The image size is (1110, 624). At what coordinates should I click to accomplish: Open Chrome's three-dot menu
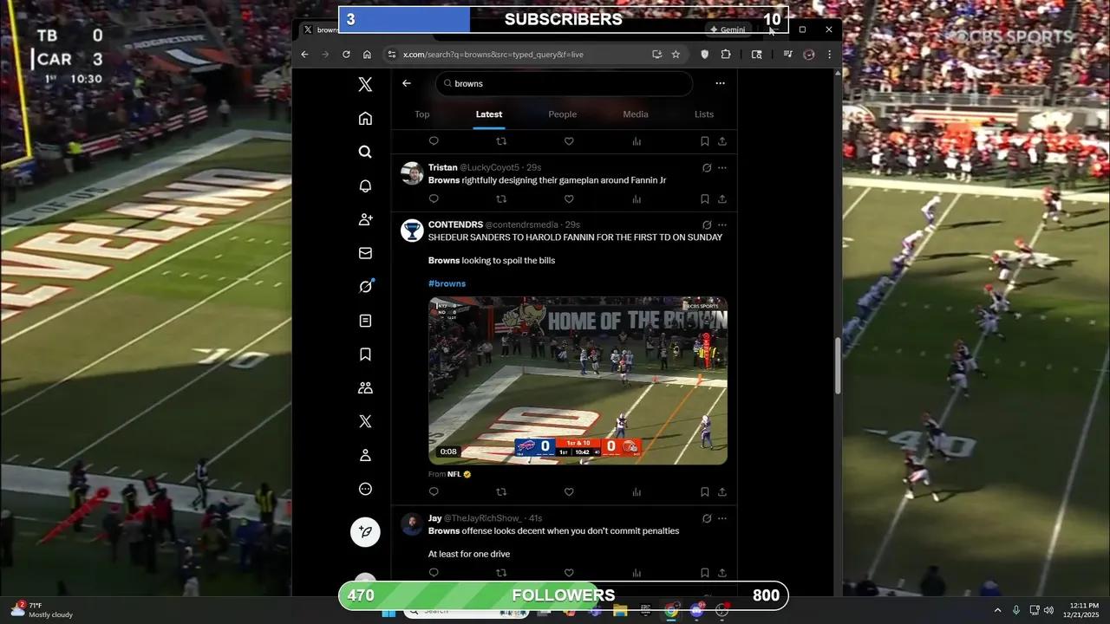[829, 54]
